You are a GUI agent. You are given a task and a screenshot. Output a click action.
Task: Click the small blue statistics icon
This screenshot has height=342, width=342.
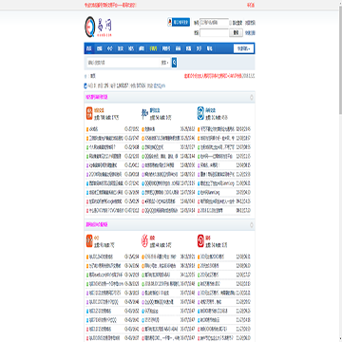[85, 85]
